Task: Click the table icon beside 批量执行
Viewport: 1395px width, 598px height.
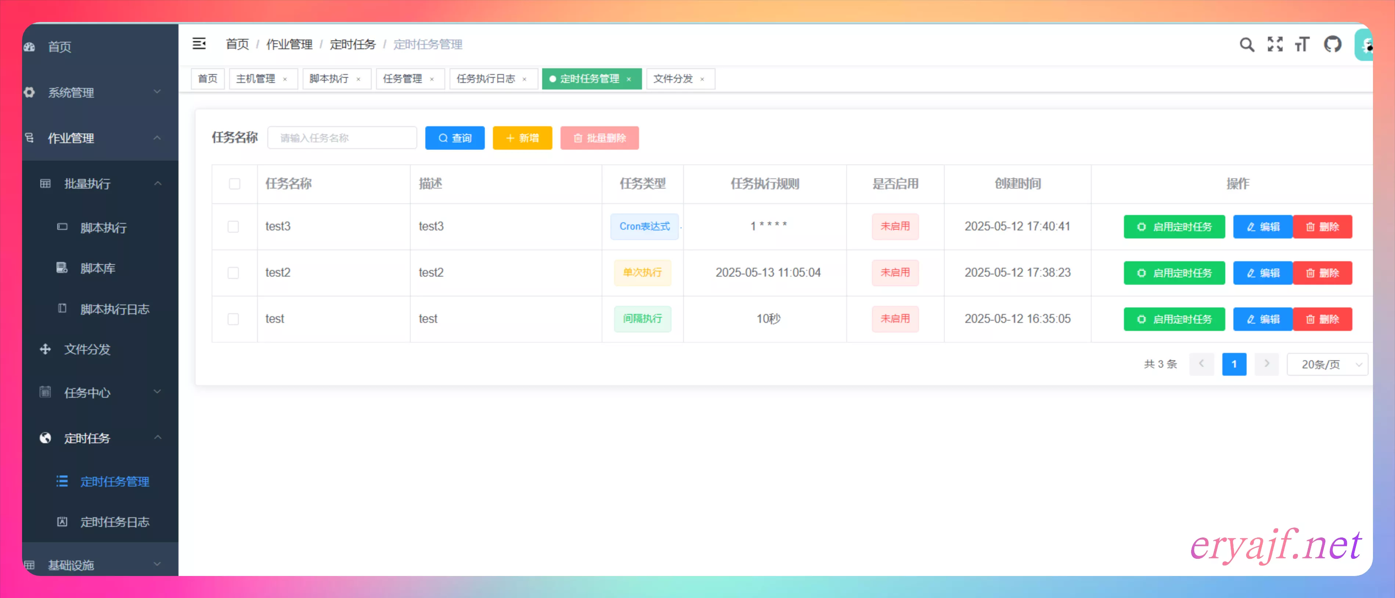Action: pos(46,183)
